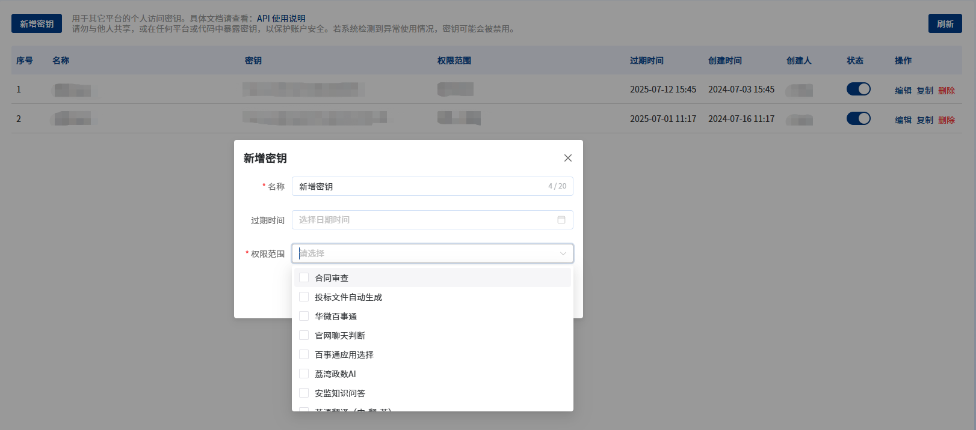Toggle status switch for row 2

point(858,118)
